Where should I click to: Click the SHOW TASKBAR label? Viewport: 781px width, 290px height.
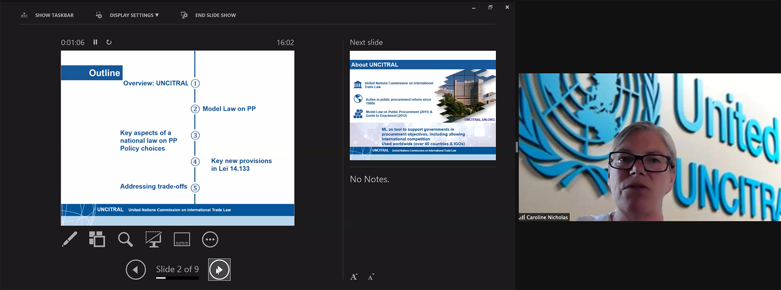pos(55,15)
